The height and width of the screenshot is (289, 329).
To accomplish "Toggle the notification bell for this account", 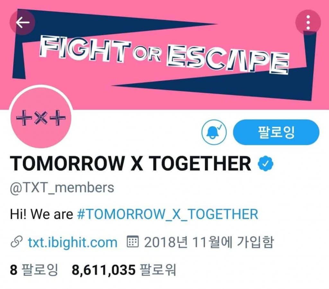I will click(214, 132).
